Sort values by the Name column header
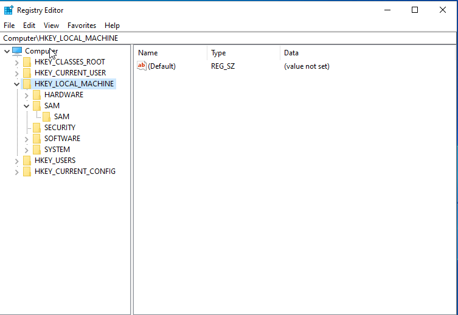This screenshot has height=315, width=458. coord(171,53)
